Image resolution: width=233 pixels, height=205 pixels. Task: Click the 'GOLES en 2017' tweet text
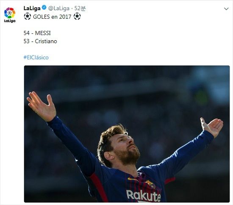52,17
